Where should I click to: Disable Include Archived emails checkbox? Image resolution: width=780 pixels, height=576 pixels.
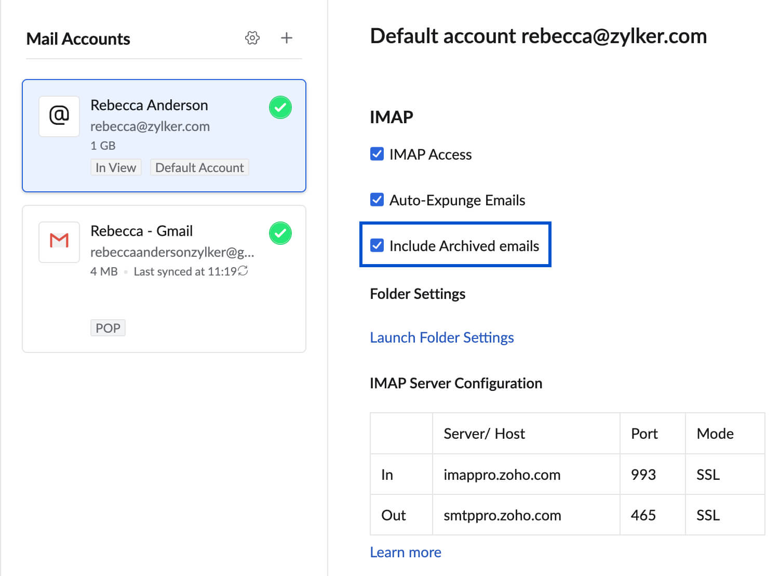377,245
